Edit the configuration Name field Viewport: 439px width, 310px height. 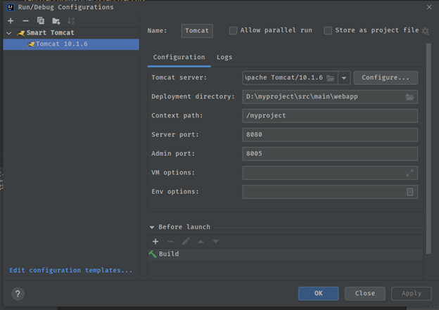tap(197, 30)
